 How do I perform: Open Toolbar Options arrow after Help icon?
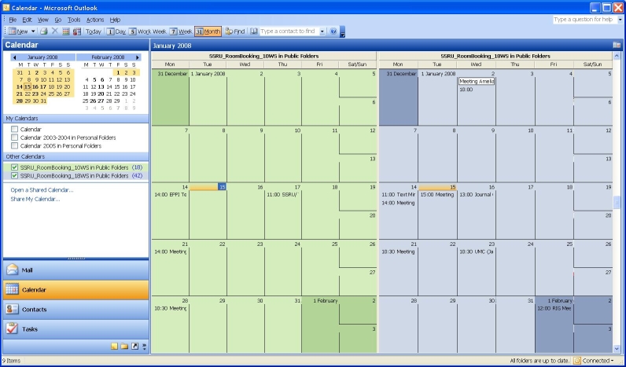pos(343,32)
